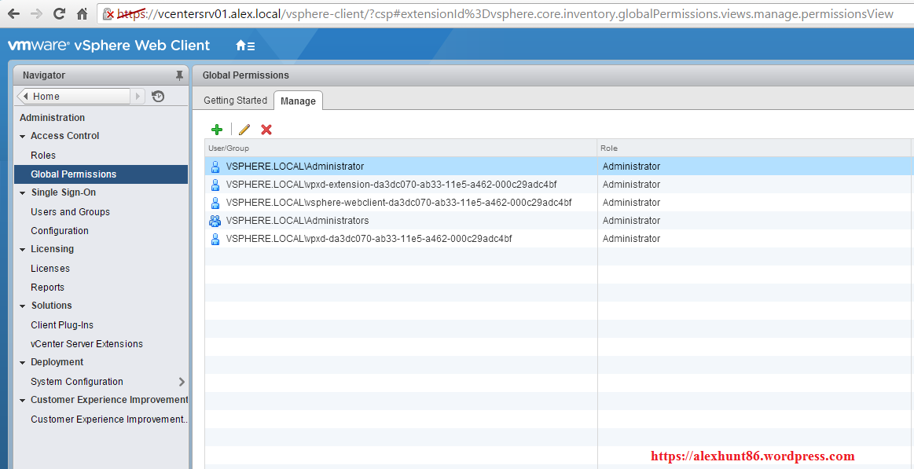Collapse the Access Control section
This screenshot has height=469, width=914.
point(23,136)
